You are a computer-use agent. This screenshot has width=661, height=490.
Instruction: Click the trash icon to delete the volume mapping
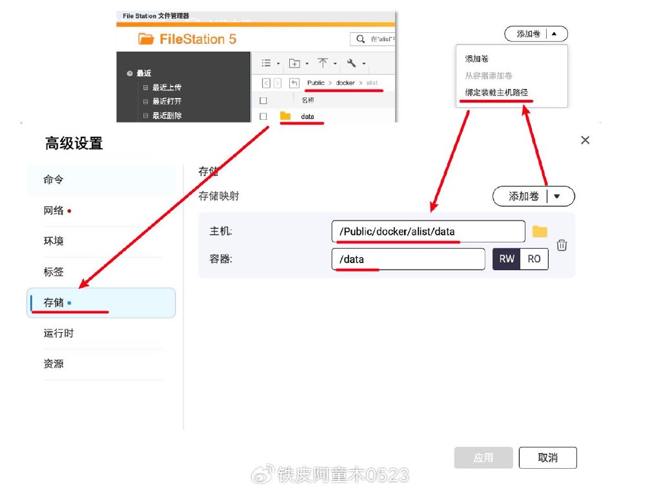coord(562,245)
